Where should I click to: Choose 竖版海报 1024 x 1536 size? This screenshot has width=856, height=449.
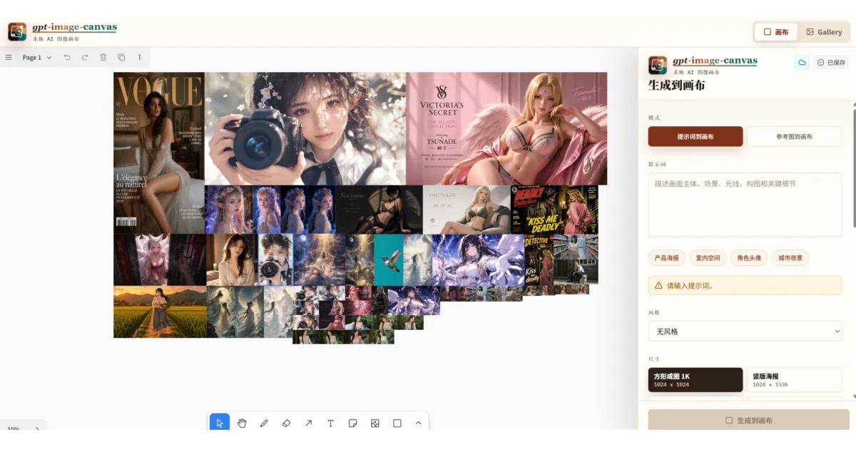tap(795, 380)
